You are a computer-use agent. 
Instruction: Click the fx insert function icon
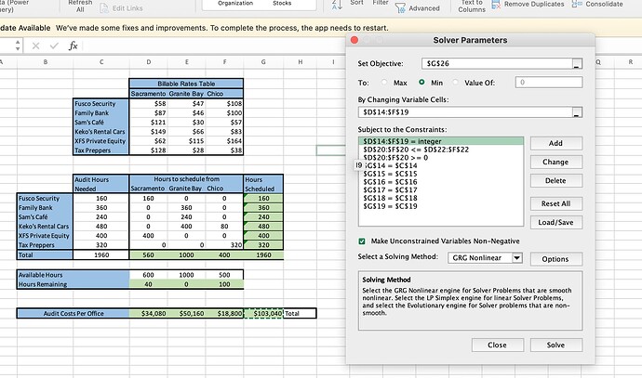coord(73,46)
